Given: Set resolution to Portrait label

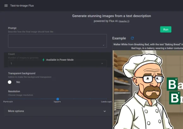Looking at the screenshot, I should [x=8, y=102].
